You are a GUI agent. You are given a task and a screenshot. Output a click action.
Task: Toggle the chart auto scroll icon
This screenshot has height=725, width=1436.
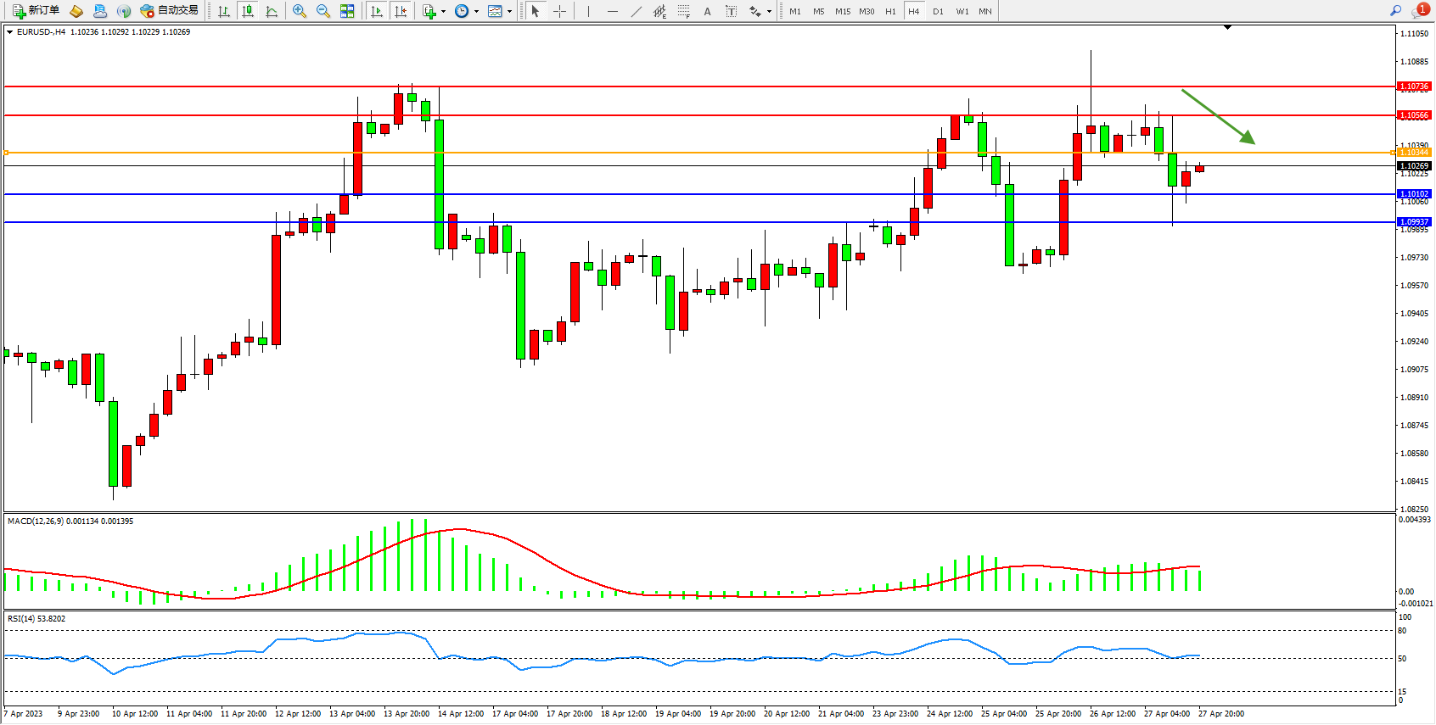378,11
